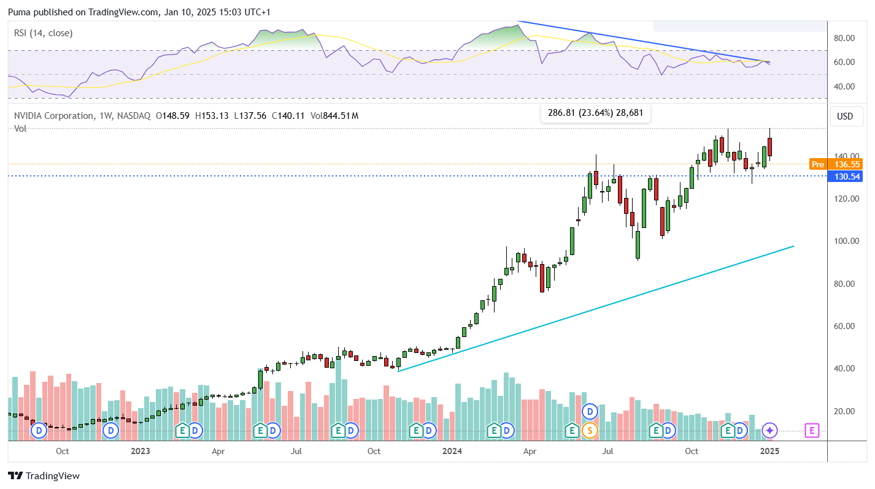
Task: Open the pink upcoming earnings "E" marker
Action: point(812,431)
